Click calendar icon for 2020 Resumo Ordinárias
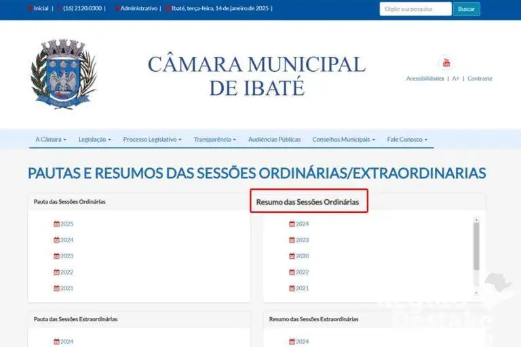This screenshot has height=347, width=521. point(292,256)
